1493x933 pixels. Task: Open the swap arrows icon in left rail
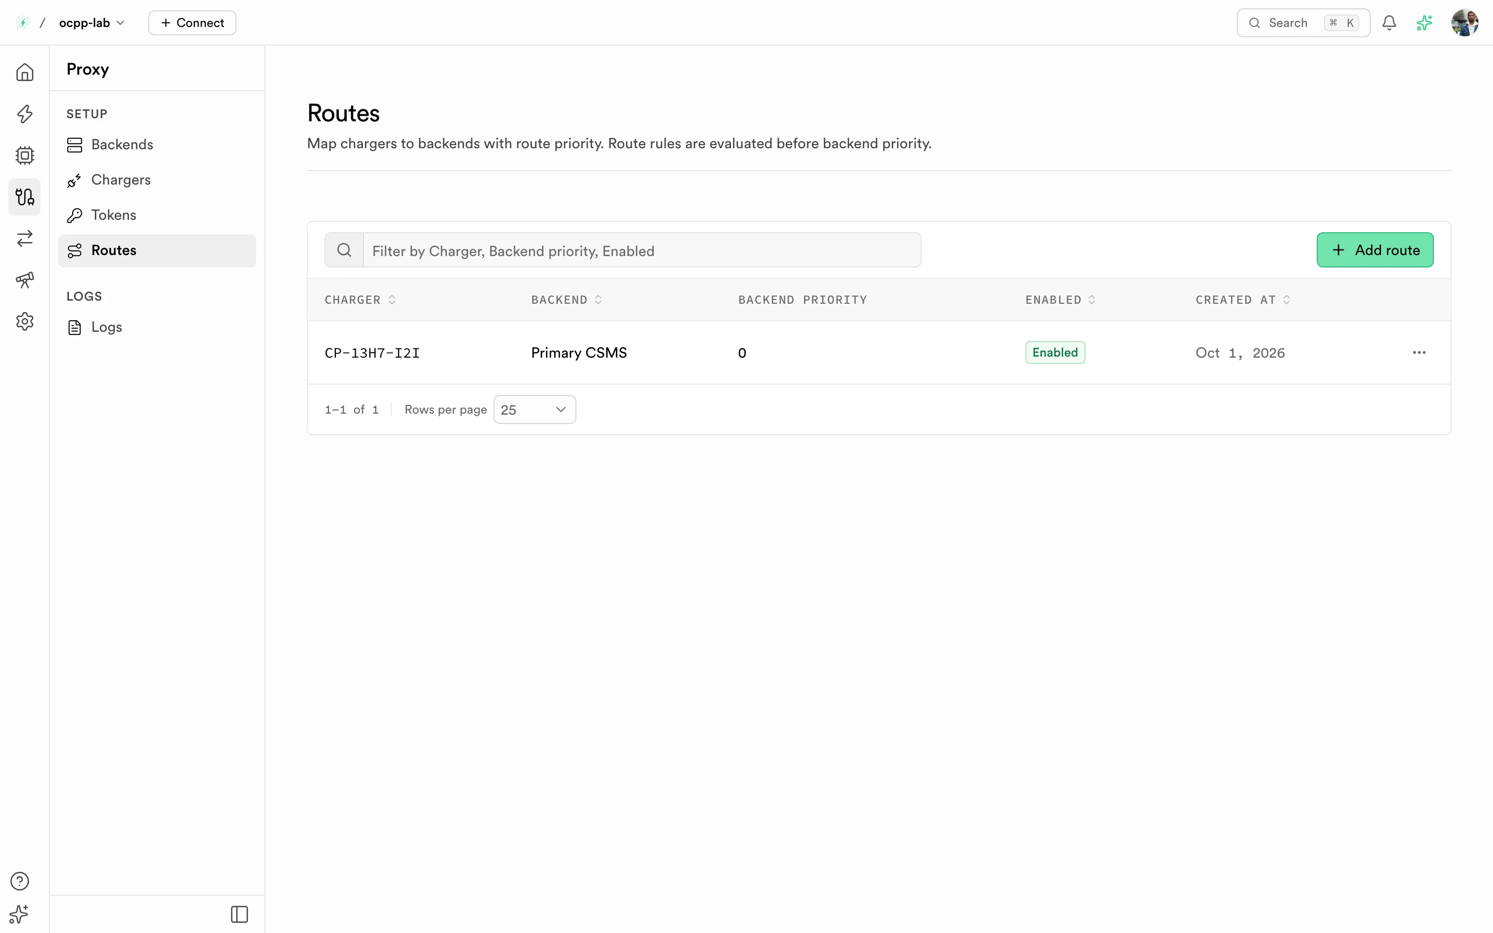click(25, 238)
